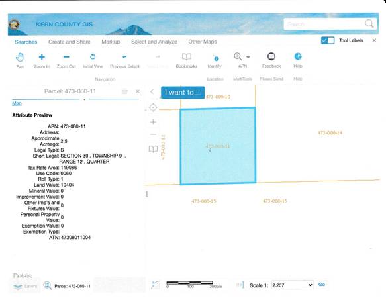This screenshot has width=386, height=298.
Task: Toggle the Tool Labels switch
Action: pyautogui.click(x=328, y=40)
